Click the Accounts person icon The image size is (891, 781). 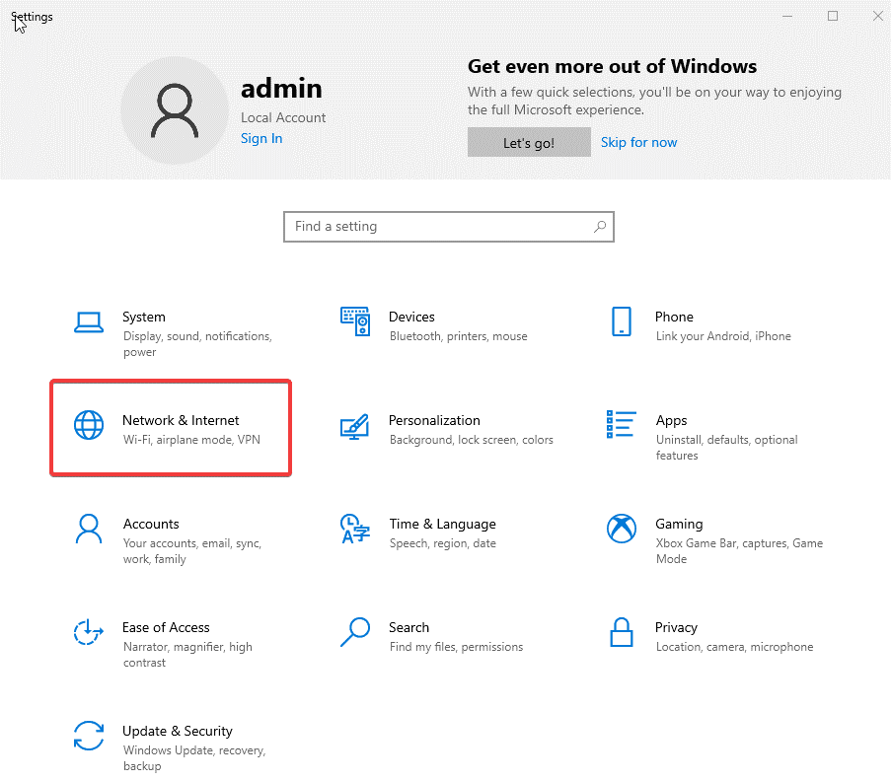point(89,529)
